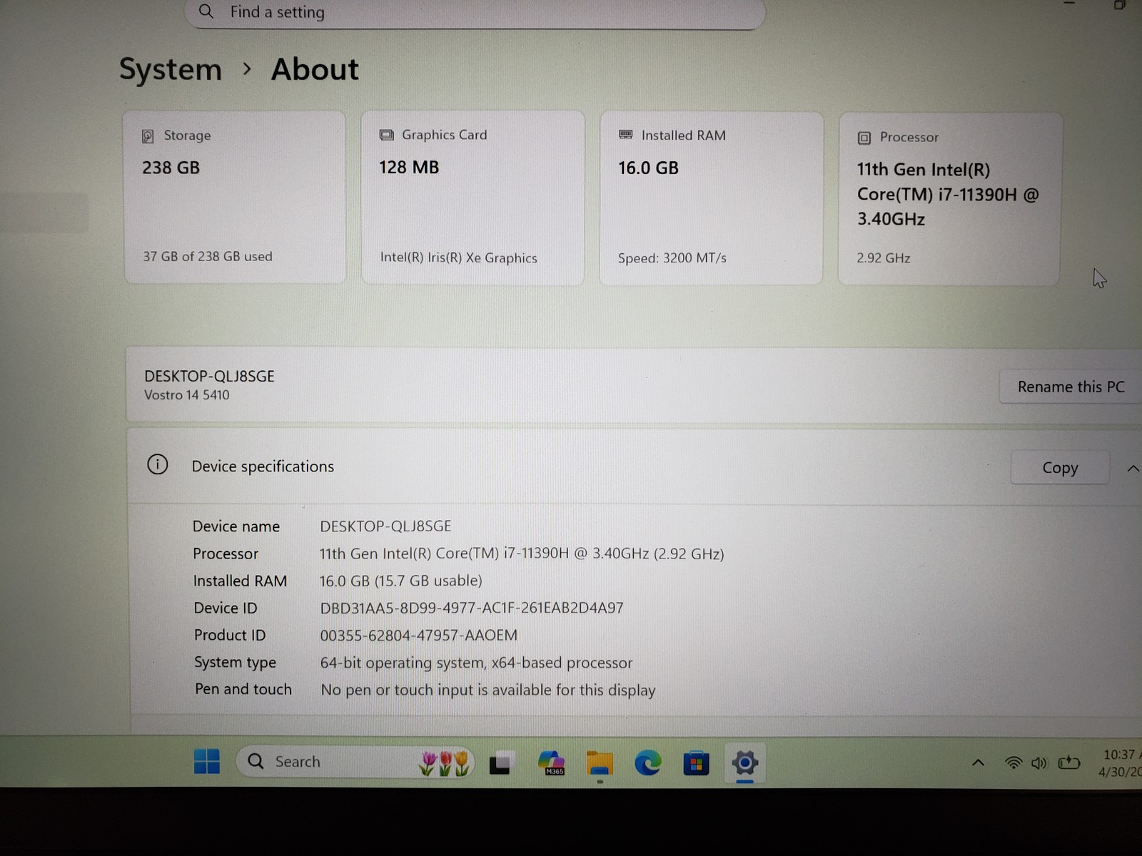
Task: Click the tulip flowers search highlight
Action: [x=444, y=763]
